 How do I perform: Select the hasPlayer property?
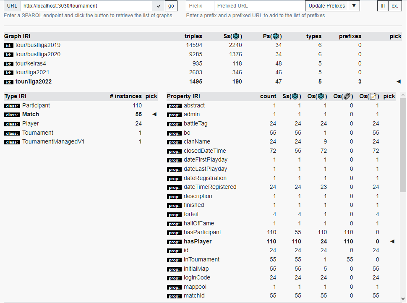(x=198, y=241)
